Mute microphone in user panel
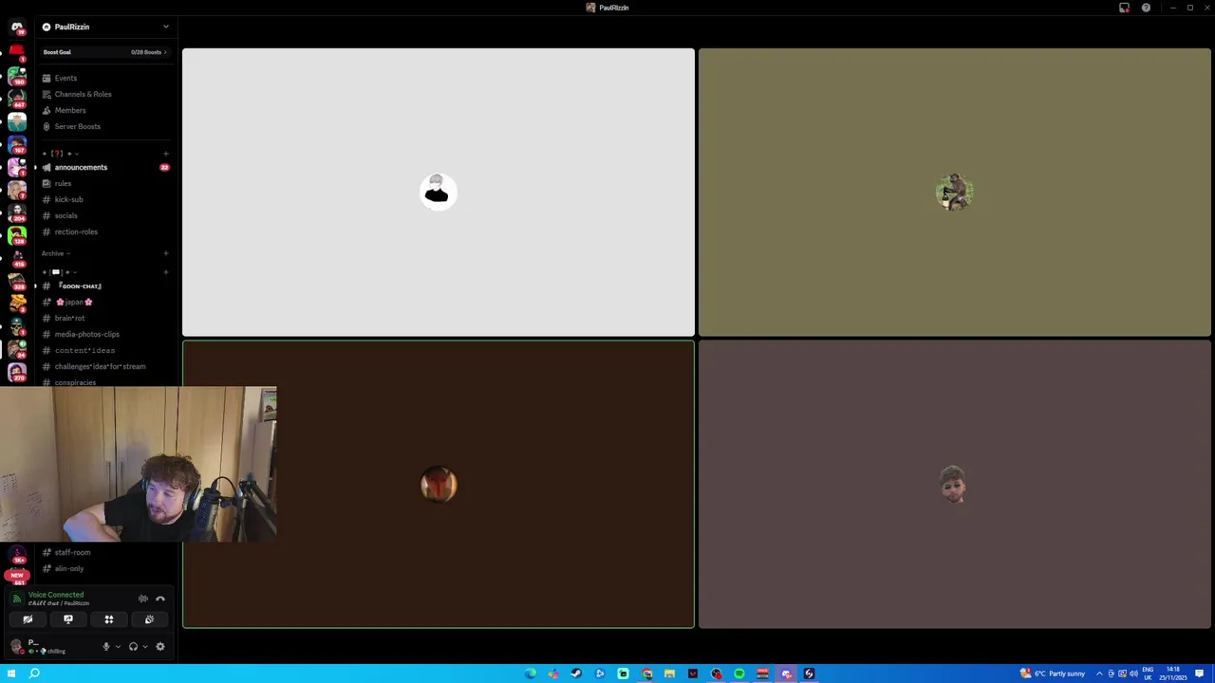The width and height of the screenshot is (1215, 683). [x=106, y=647]
